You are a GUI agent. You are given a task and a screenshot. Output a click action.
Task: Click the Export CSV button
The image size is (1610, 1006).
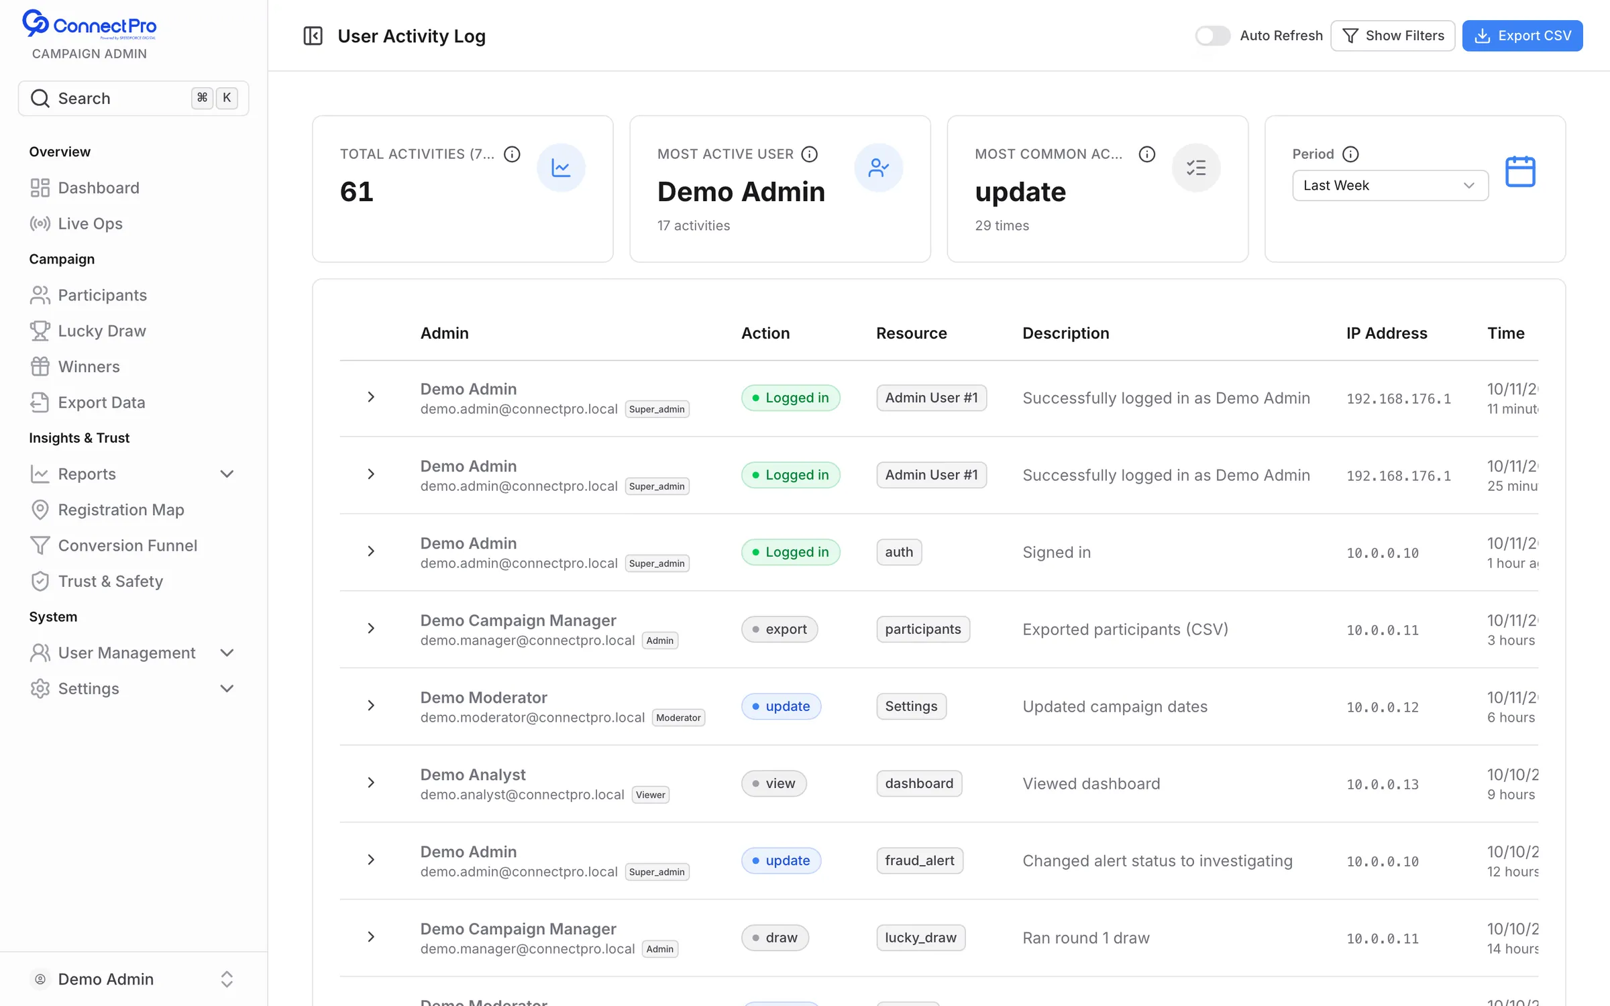1522,36
